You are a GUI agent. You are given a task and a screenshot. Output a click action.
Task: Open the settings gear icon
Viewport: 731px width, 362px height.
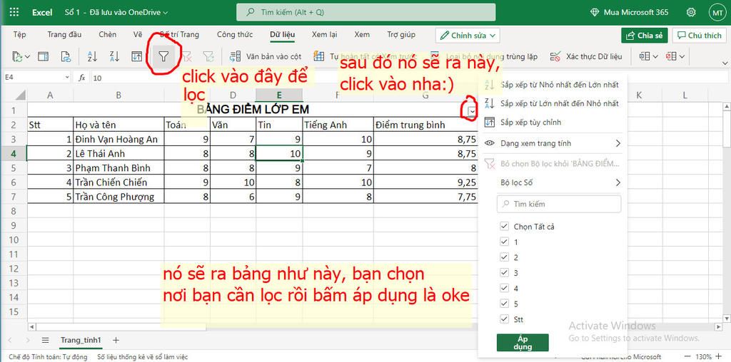691,13
